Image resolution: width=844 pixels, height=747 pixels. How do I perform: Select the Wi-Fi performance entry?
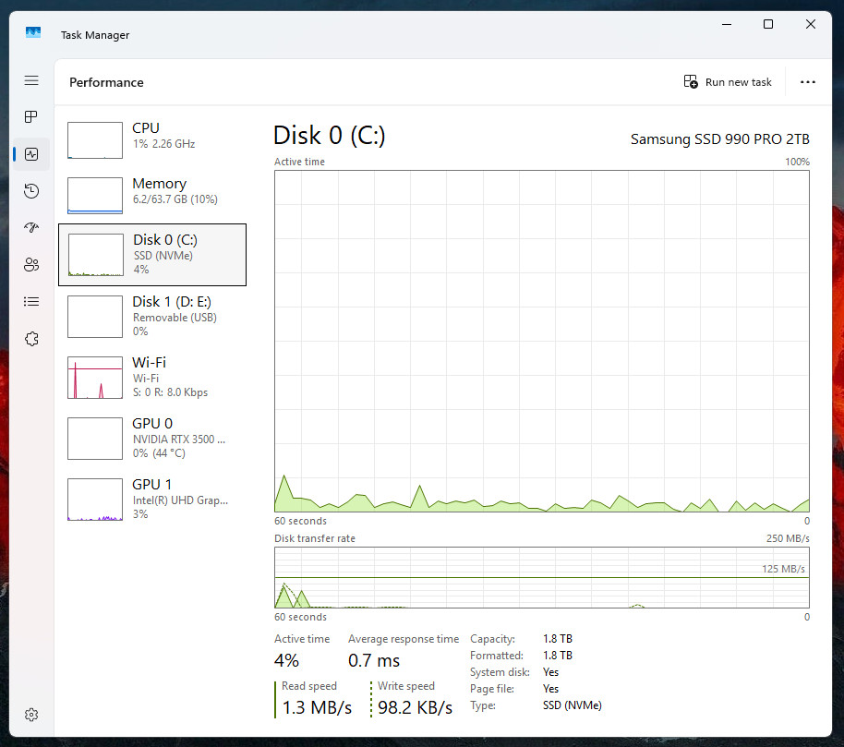(x=152, y=378)
